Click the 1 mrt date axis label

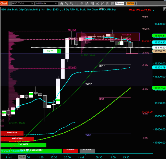pyautogui.click(x=8, y=157)
